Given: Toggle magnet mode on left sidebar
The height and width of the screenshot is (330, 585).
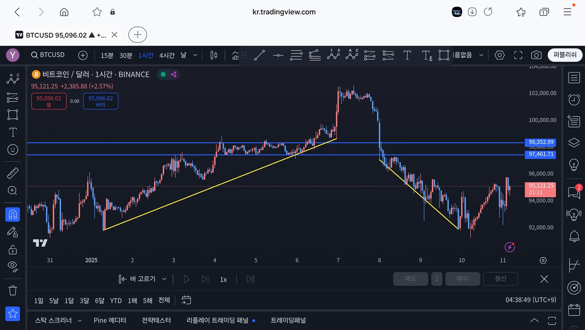Looking at the screenshot, I should click(13, 215).
